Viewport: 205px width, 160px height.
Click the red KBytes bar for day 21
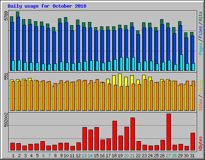(133, 134)
